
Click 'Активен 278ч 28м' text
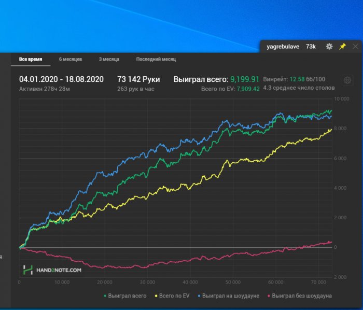click(45, 89)
